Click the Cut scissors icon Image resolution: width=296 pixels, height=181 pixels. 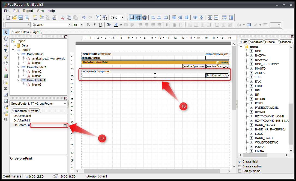coord(62,17)
